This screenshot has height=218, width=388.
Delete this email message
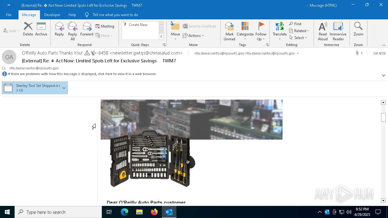coord(28,29)
